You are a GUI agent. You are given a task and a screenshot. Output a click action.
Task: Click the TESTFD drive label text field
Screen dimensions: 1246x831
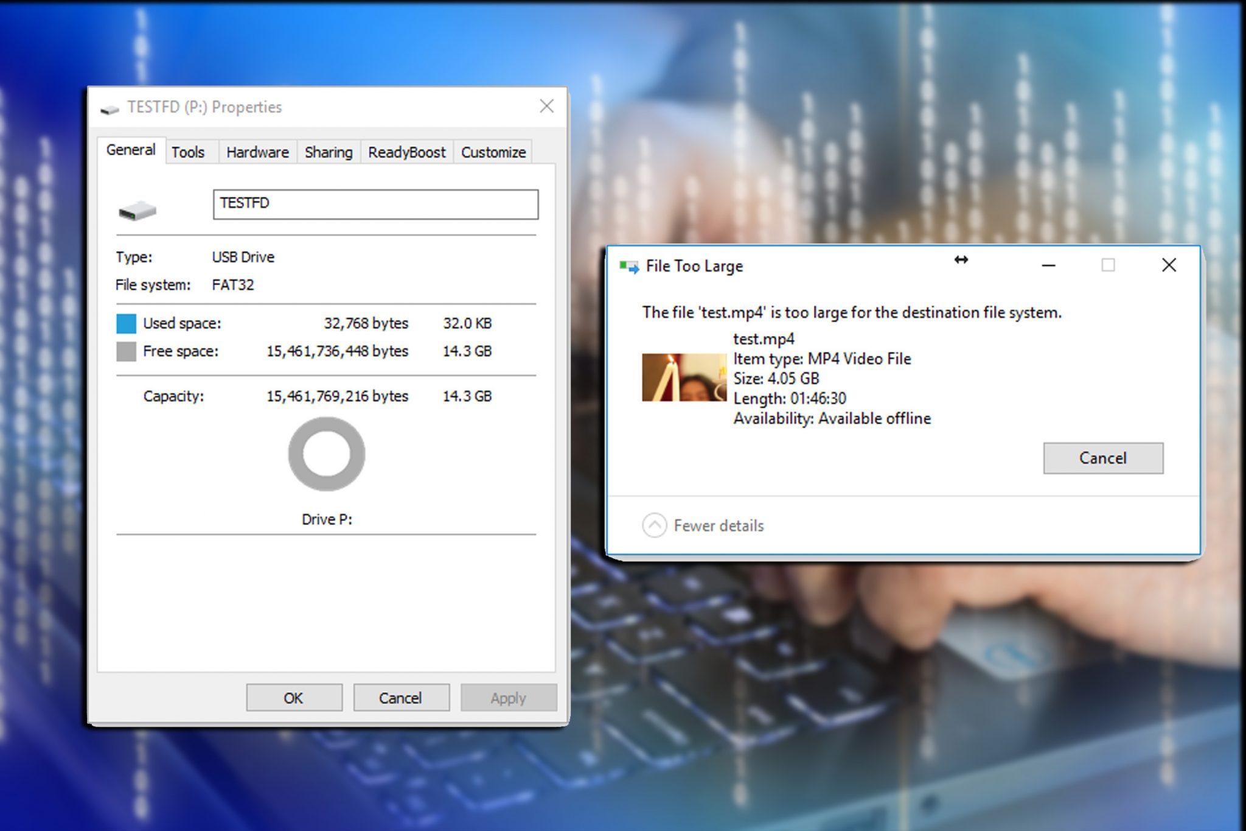[375, 204]
